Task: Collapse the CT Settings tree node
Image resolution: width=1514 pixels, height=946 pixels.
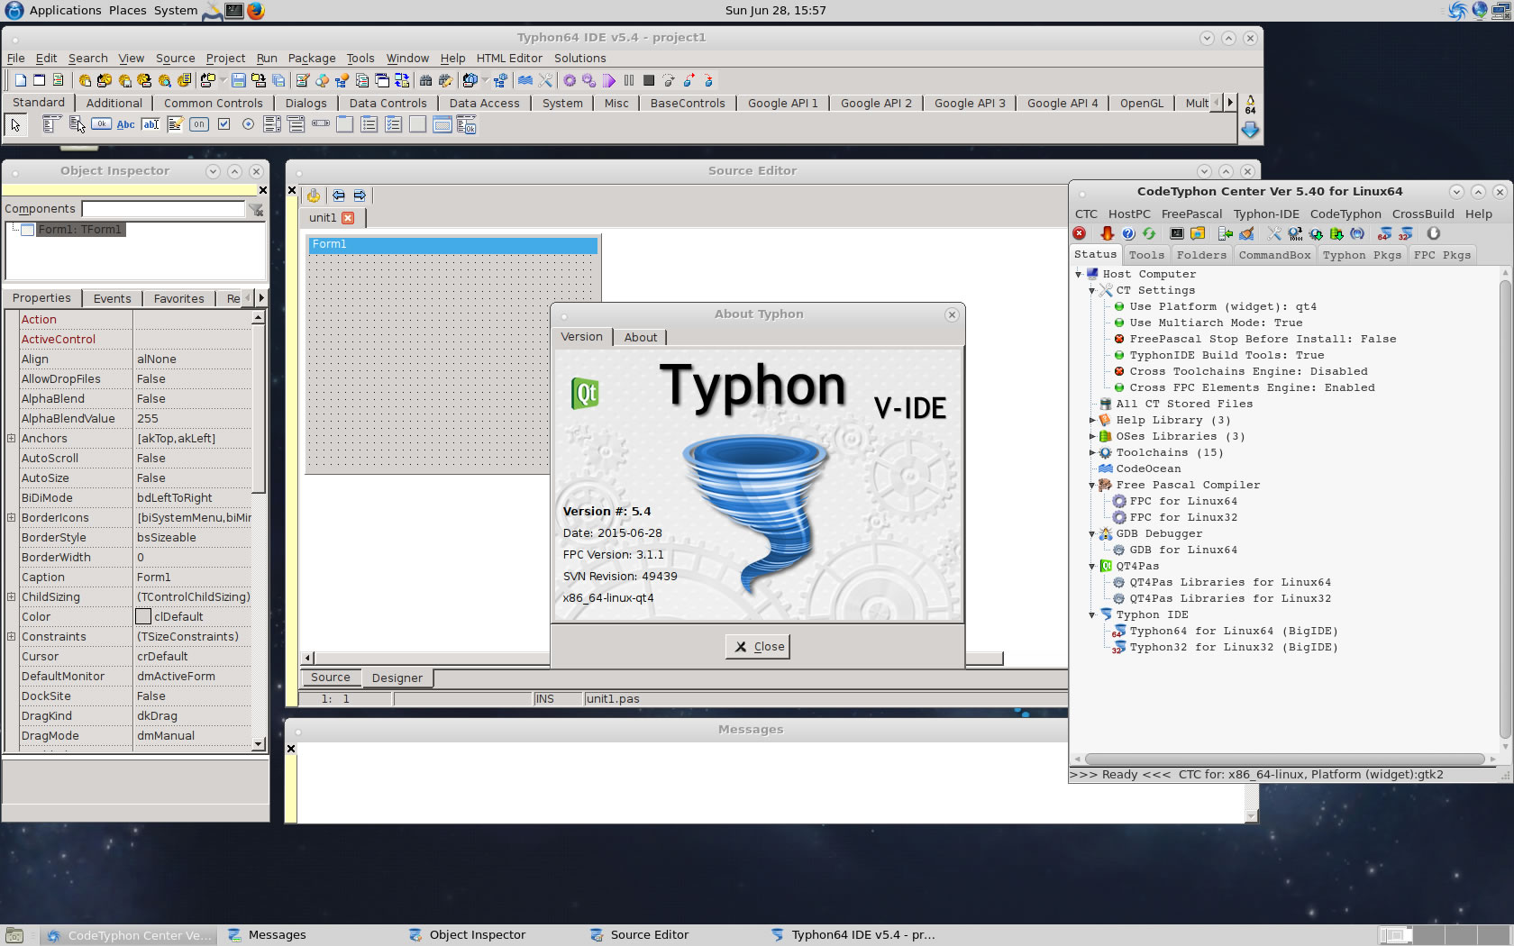Action: (x=1092, y=290)
